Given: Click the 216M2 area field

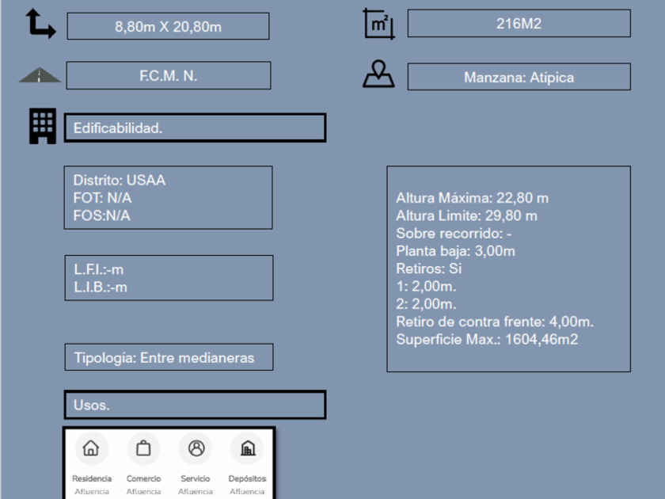Looking at the screenshot, I should pyautogui.click(x=519, y=24).
